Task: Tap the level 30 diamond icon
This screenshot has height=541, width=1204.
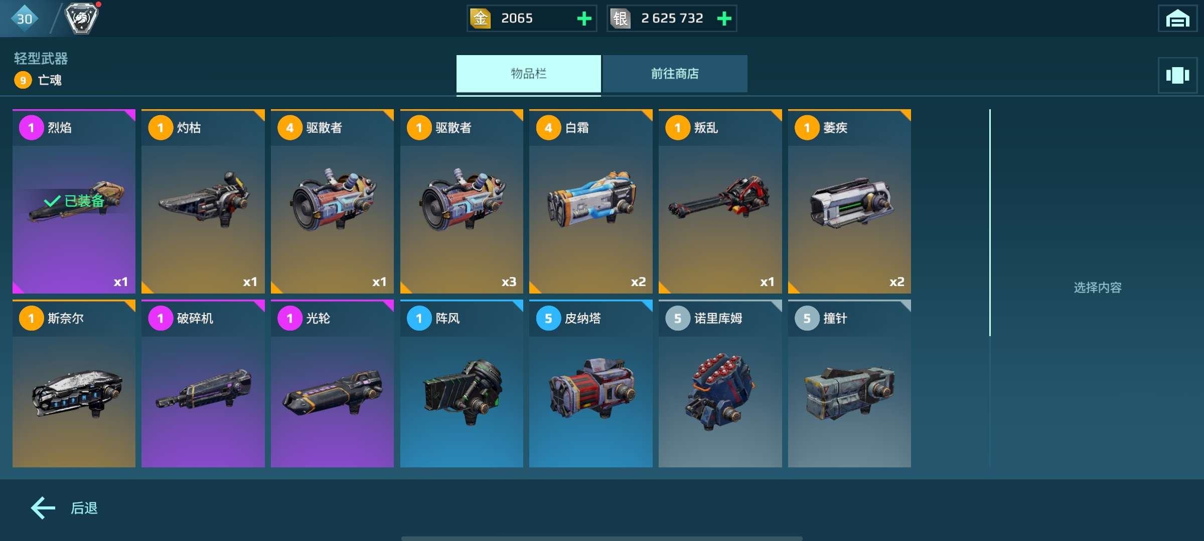Action: [24, 19]
